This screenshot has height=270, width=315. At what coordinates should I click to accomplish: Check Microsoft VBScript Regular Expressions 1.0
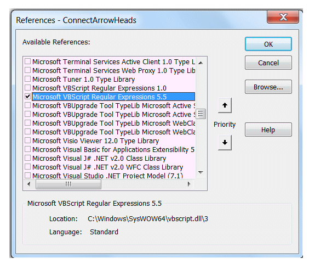(x=27, y=88)
